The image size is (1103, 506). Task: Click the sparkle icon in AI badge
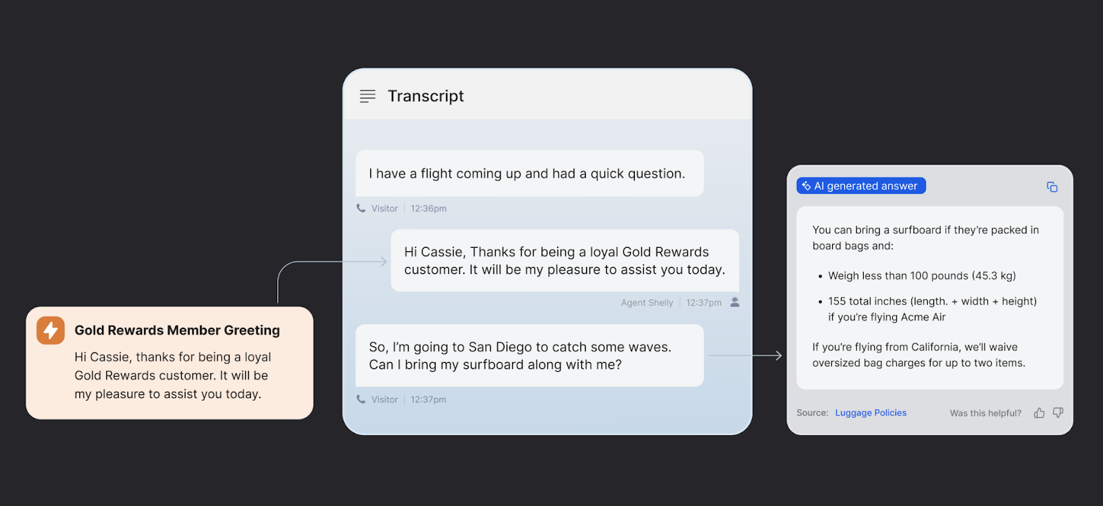coord(806,186)
